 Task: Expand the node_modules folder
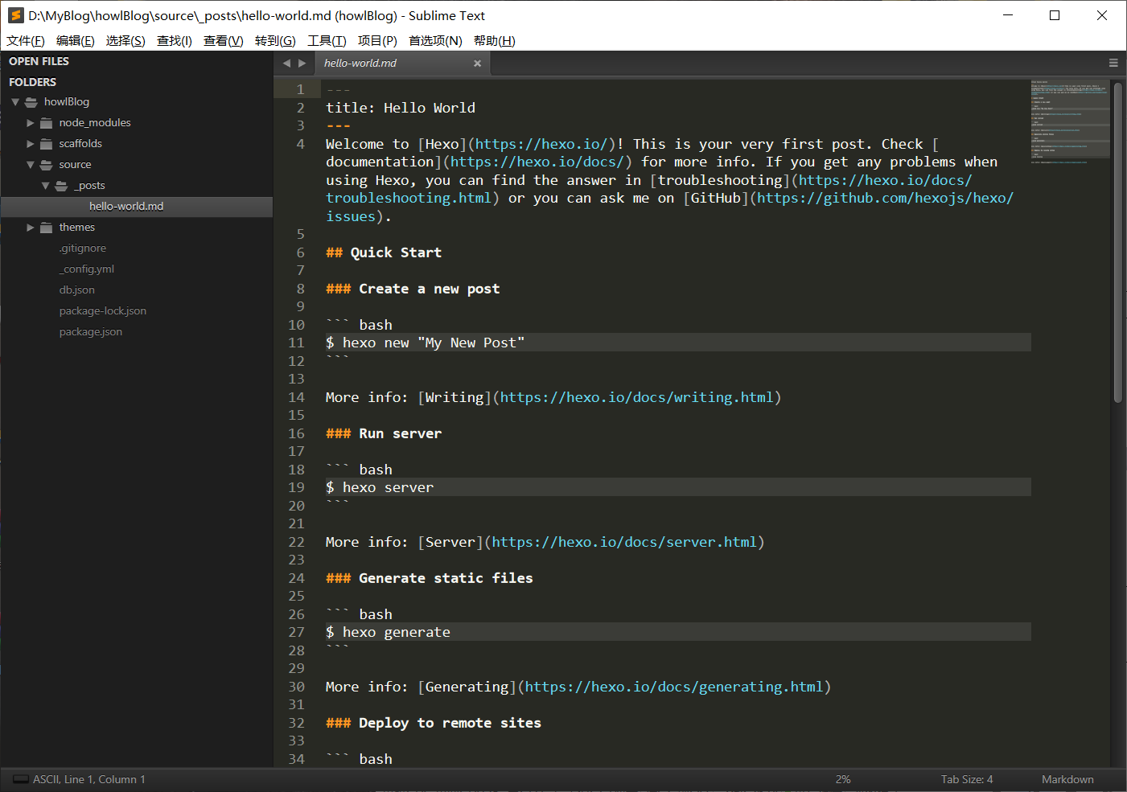pos(31,123)
